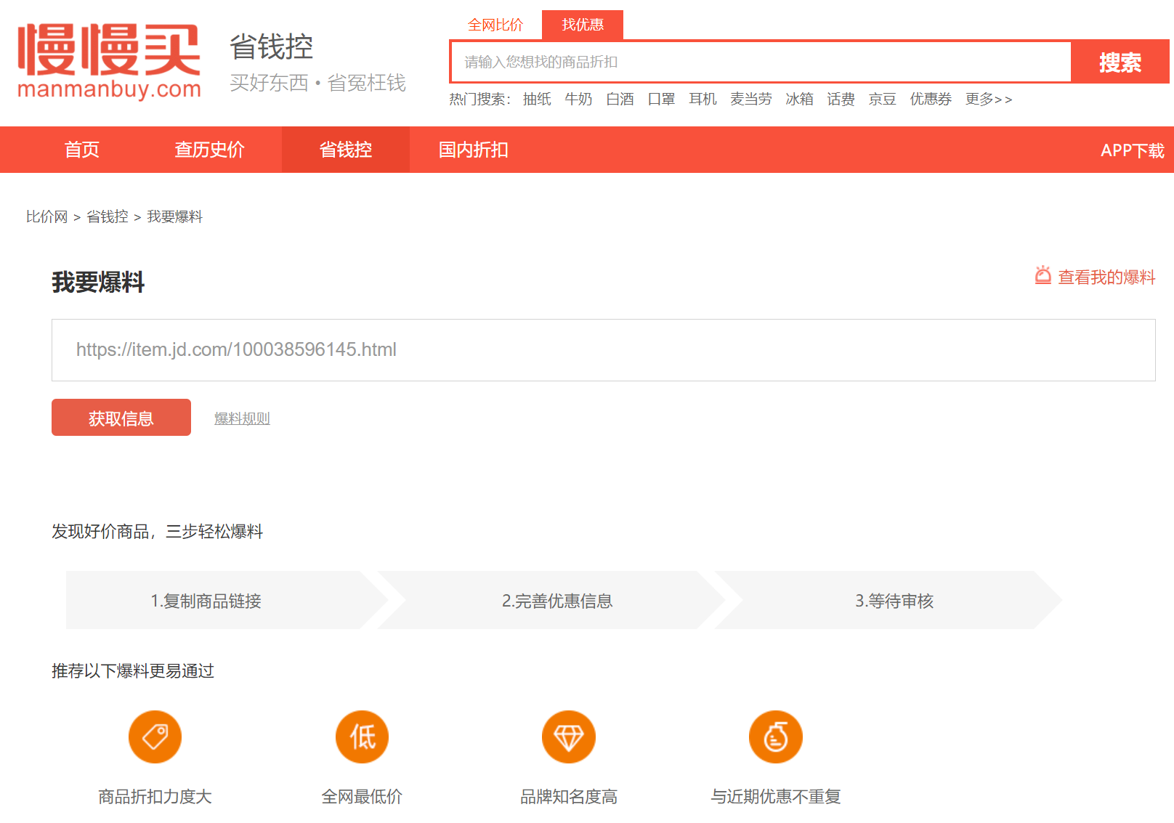The width and height of the screenshot is (1174, 823).
Task: Click the orange money bag icon
Action: [x=775, y=737]
